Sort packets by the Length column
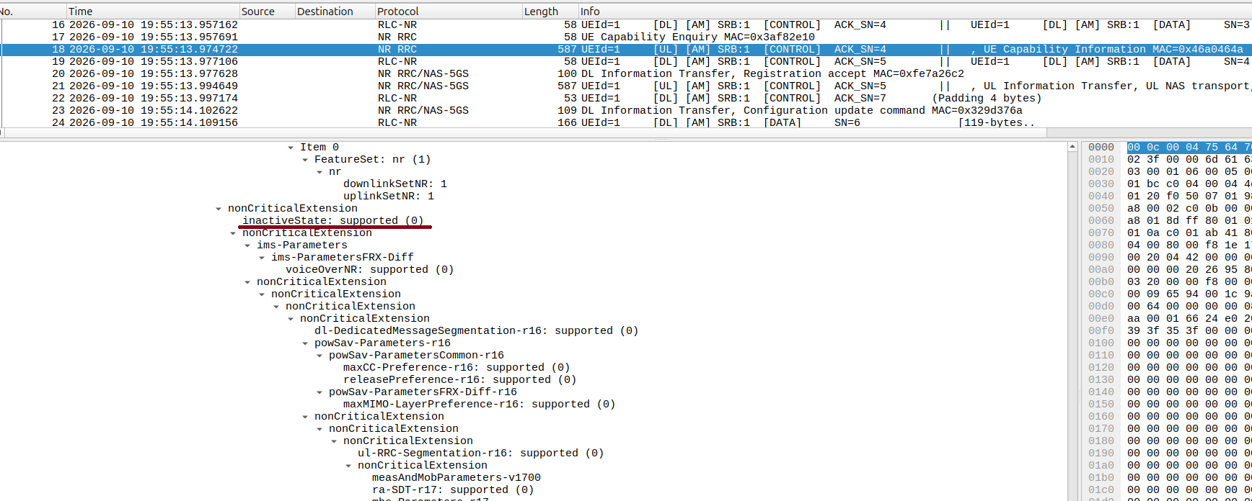Image resolution: width=1252 pixels, height=501 pixels. 551,12
